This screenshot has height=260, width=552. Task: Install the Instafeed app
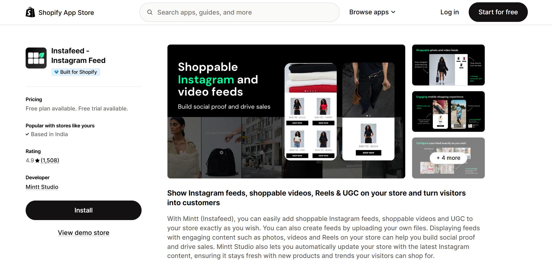pos(84,210)
